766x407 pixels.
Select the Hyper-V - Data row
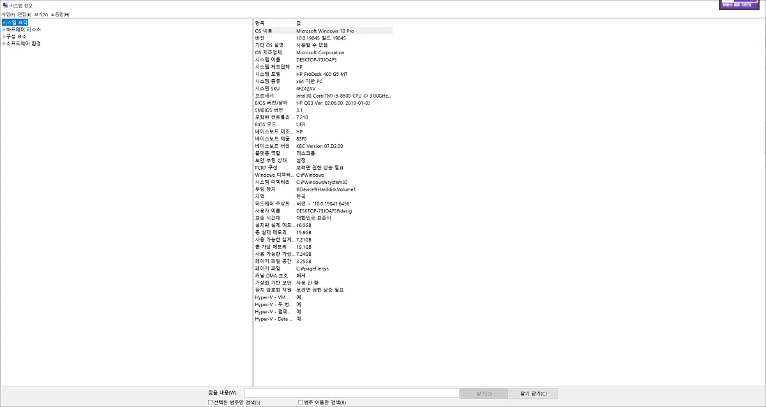pyautogui.click(x=324, y=318)
